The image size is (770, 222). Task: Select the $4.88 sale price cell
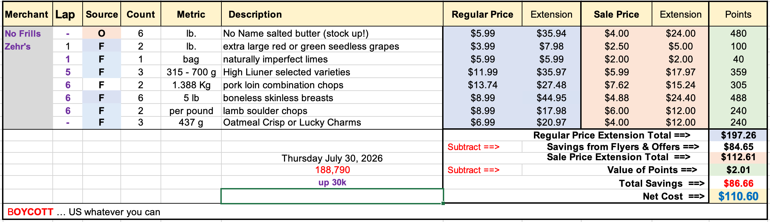[616, 98]
